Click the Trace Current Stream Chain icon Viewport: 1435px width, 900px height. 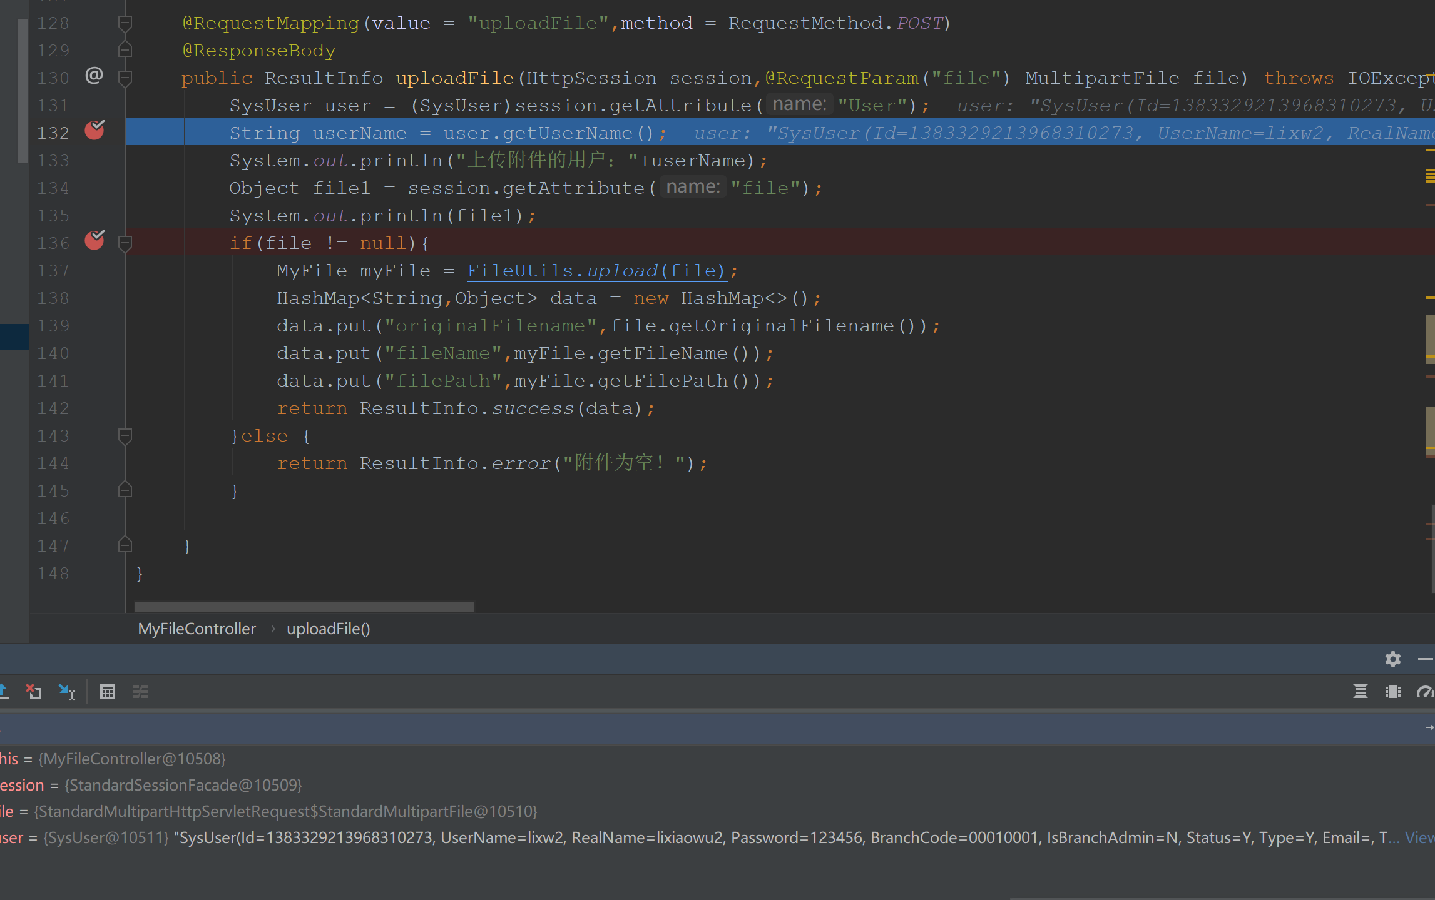140,692
